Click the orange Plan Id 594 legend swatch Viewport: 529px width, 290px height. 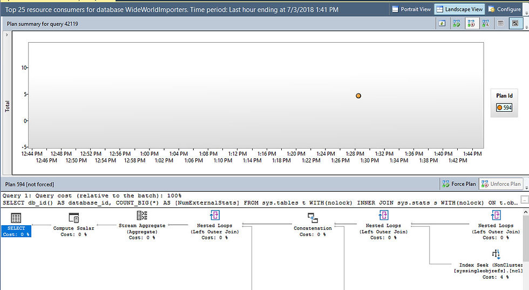pyautogui.click(x=499, y=107)
